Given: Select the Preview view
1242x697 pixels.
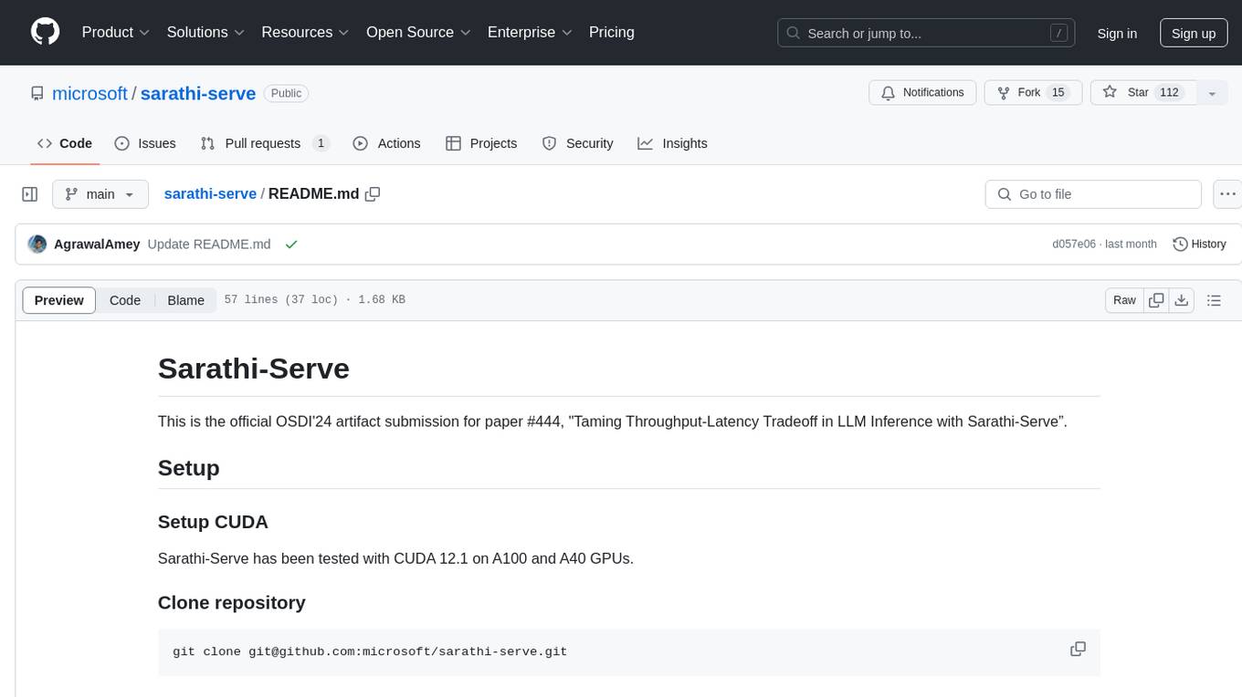Looking at the screenshot, I should (59, 300).
